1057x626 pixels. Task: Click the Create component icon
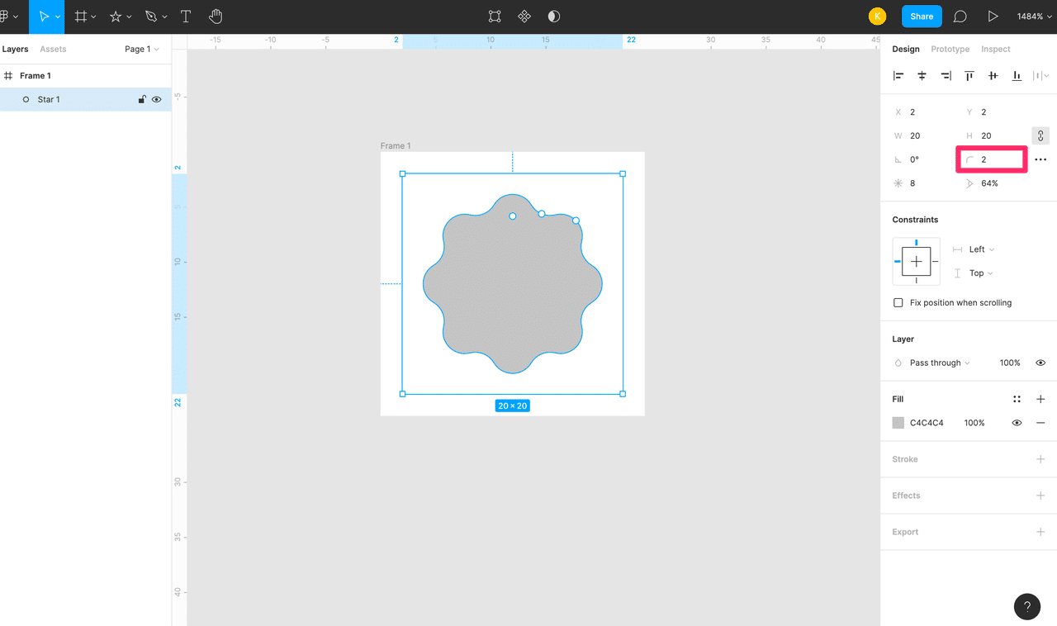524,17
